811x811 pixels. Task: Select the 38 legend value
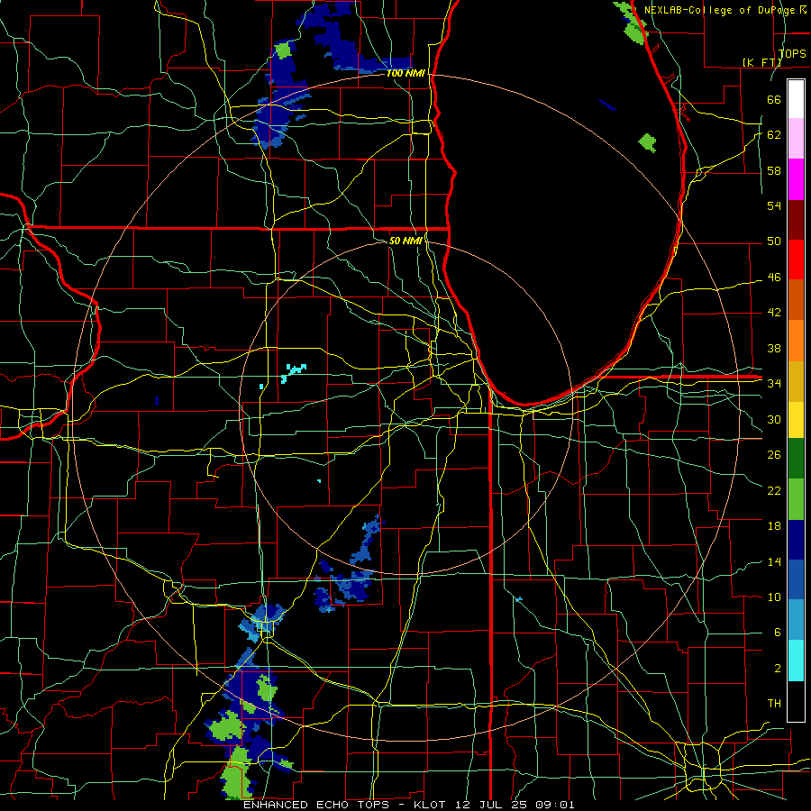[774, 348]
